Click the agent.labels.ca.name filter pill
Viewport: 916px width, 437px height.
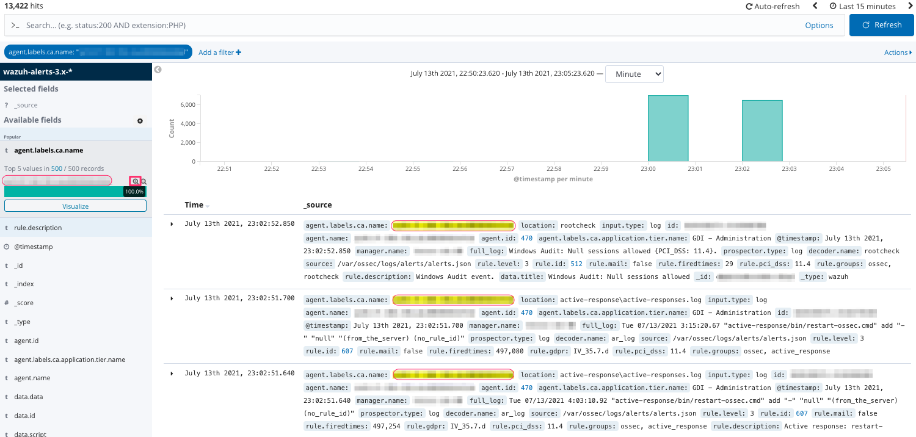pyautogui.click(x=98, y=52)
